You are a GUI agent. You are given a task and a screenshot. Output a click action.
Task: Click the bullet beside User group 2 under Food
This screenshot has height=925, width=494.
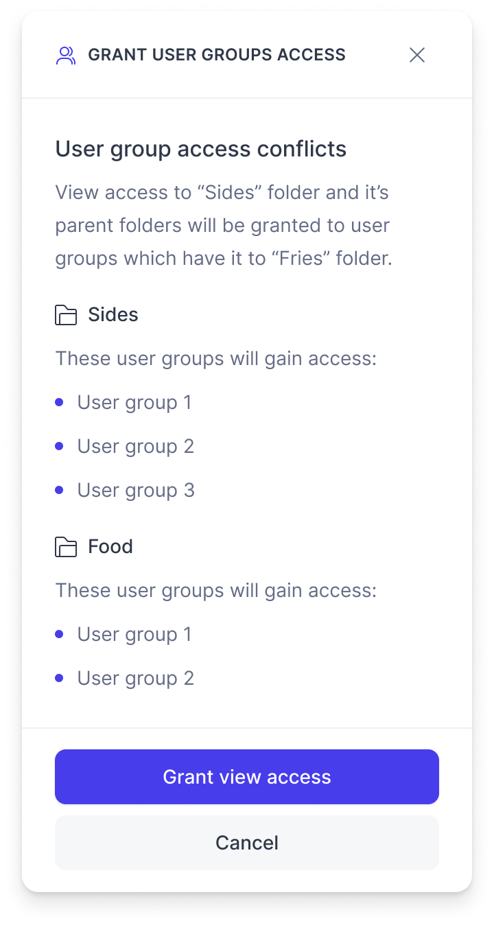[59, 678]
